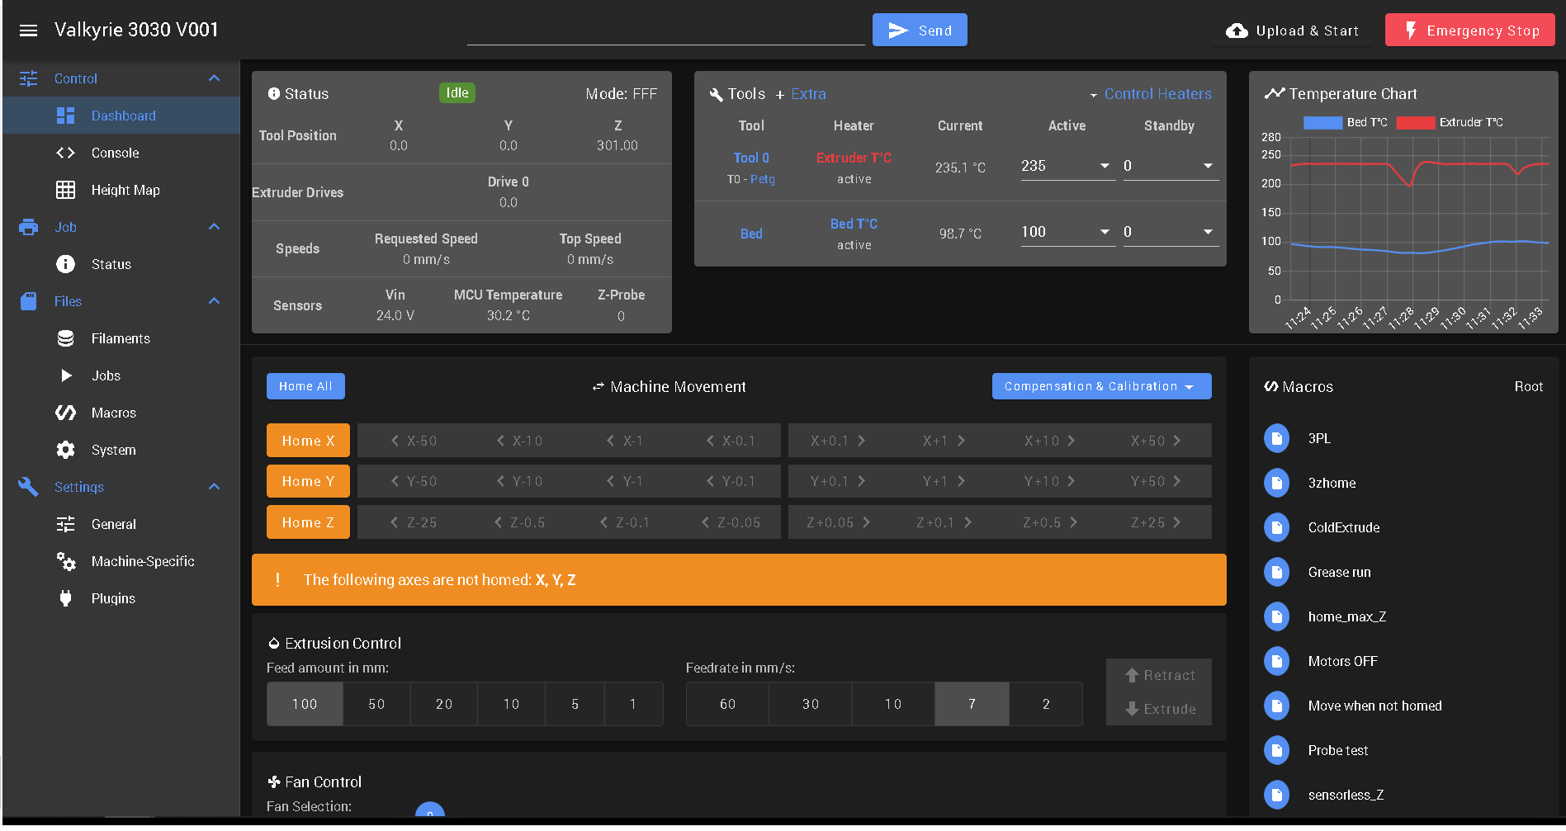Open Machine-Specific settings

[143, 561]
